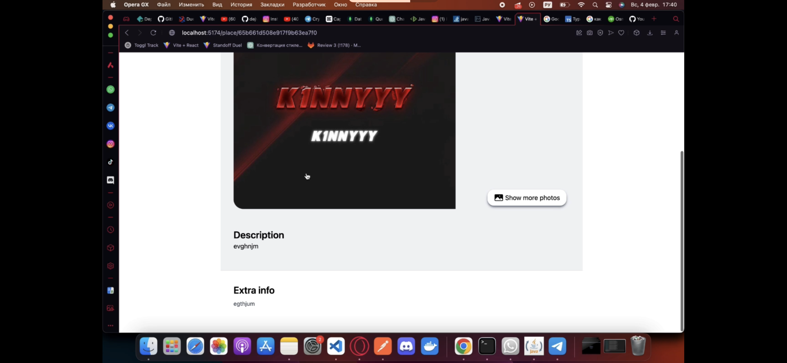Click the page vertical scrollbar

[682, 241]
